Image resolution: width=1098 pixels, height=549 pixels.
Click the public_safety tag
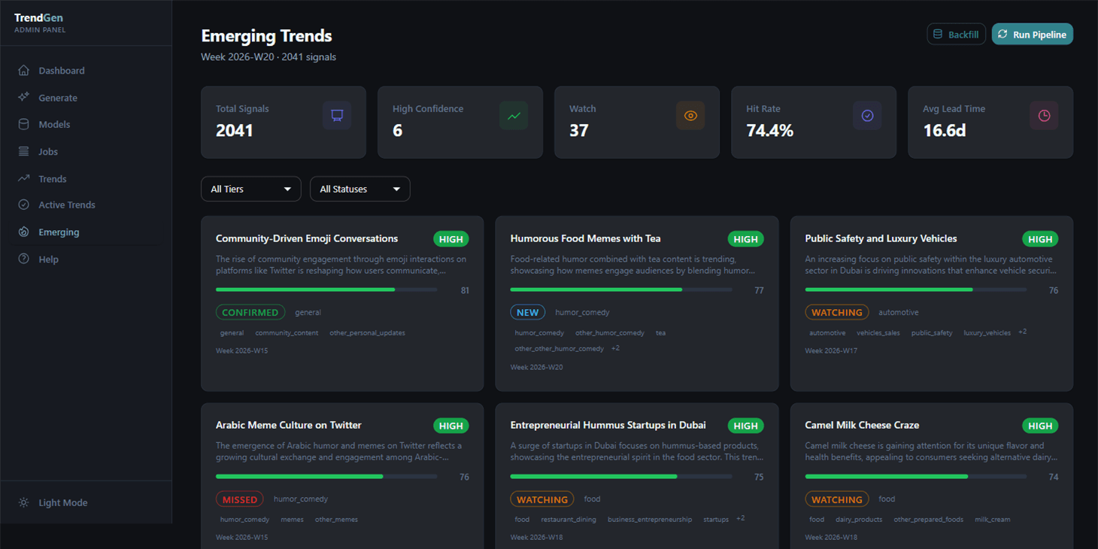pos(932,332)
